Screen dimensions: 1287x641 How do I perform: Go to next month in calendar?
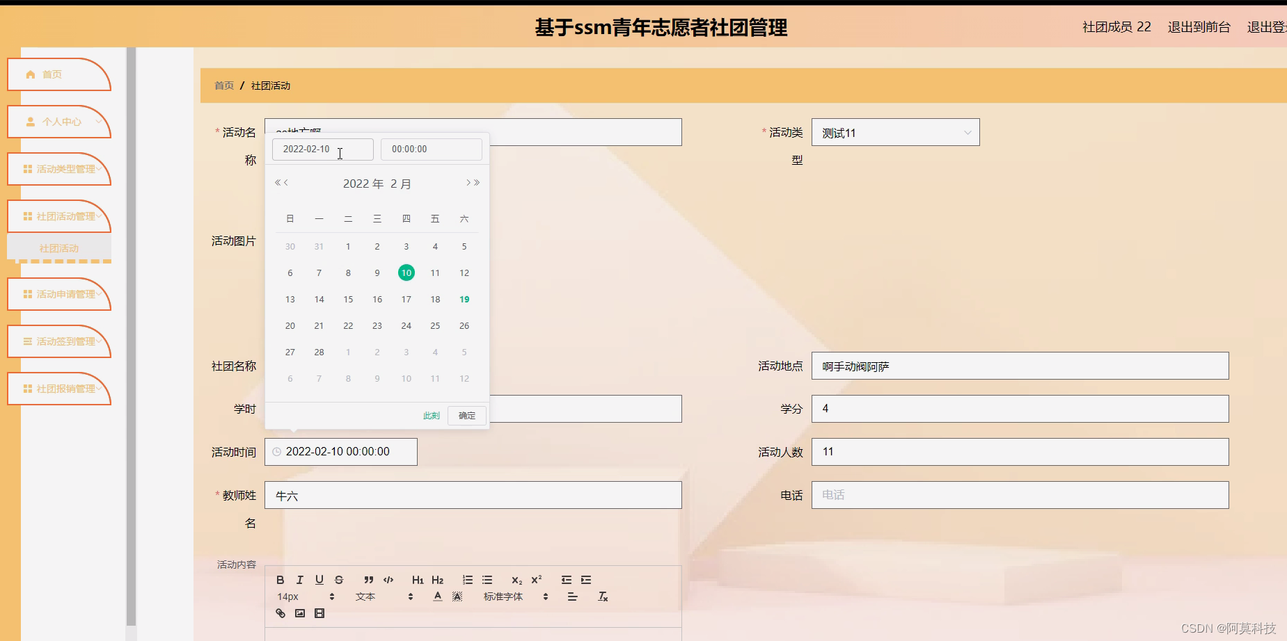[468, 183]
